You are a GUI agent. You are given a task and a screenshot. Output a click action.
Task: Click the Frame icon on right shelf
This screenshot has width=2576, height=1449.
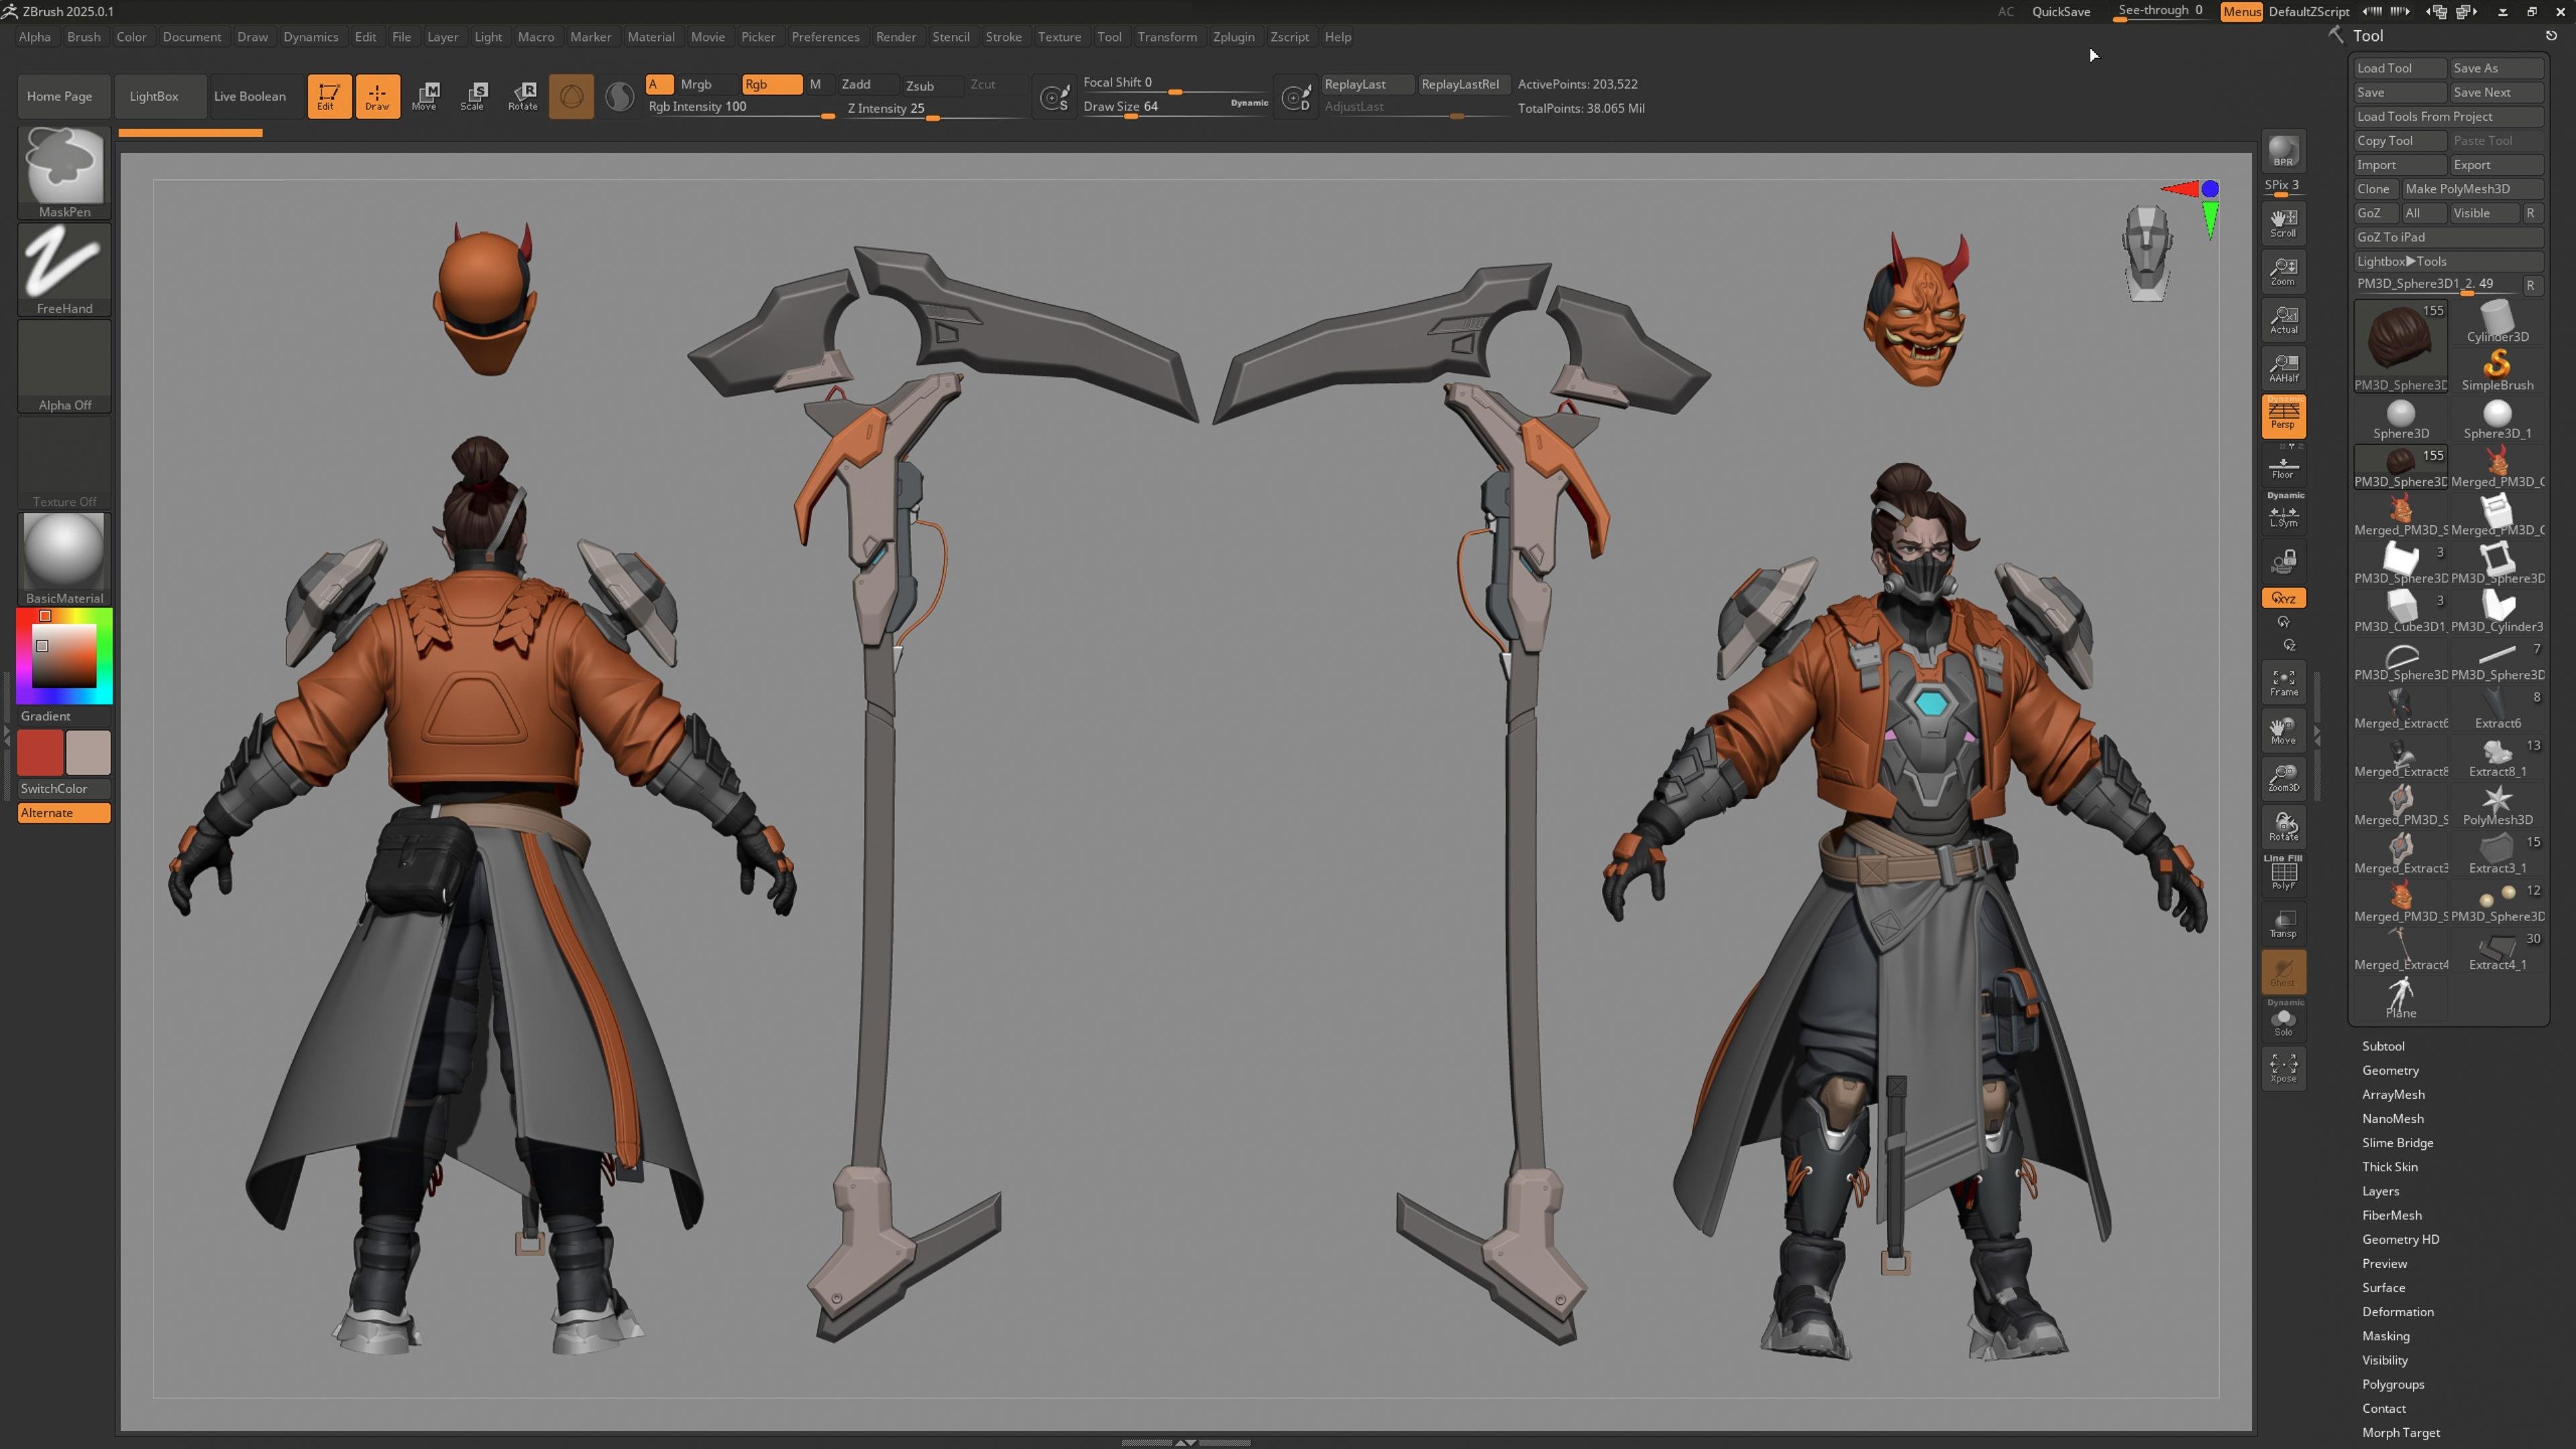(2284, 681)
